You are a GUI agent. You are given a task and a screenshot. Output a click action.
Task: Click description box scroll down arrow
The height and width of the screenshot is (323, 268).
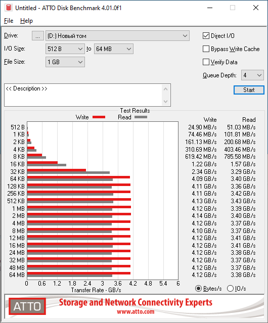point(166,102)
